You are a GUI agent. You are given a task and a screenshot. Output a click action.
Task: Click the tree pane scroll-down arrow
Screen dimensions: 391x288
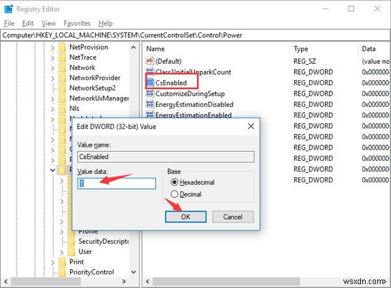point(134,272)
